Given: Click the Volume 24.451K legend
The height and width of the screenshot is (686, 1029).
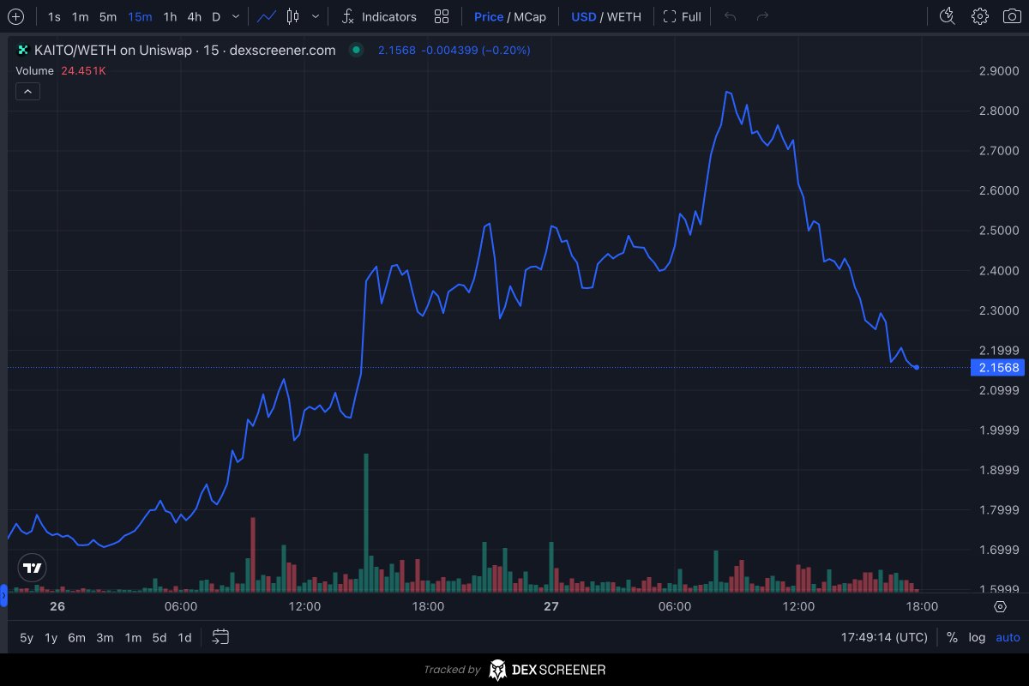Looking at the screenshot, I should pyautogui.click(x=61, y=70).
